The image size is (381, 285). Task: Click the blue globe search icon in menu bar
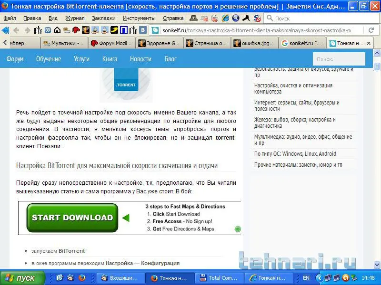click(x=236, y=18)
